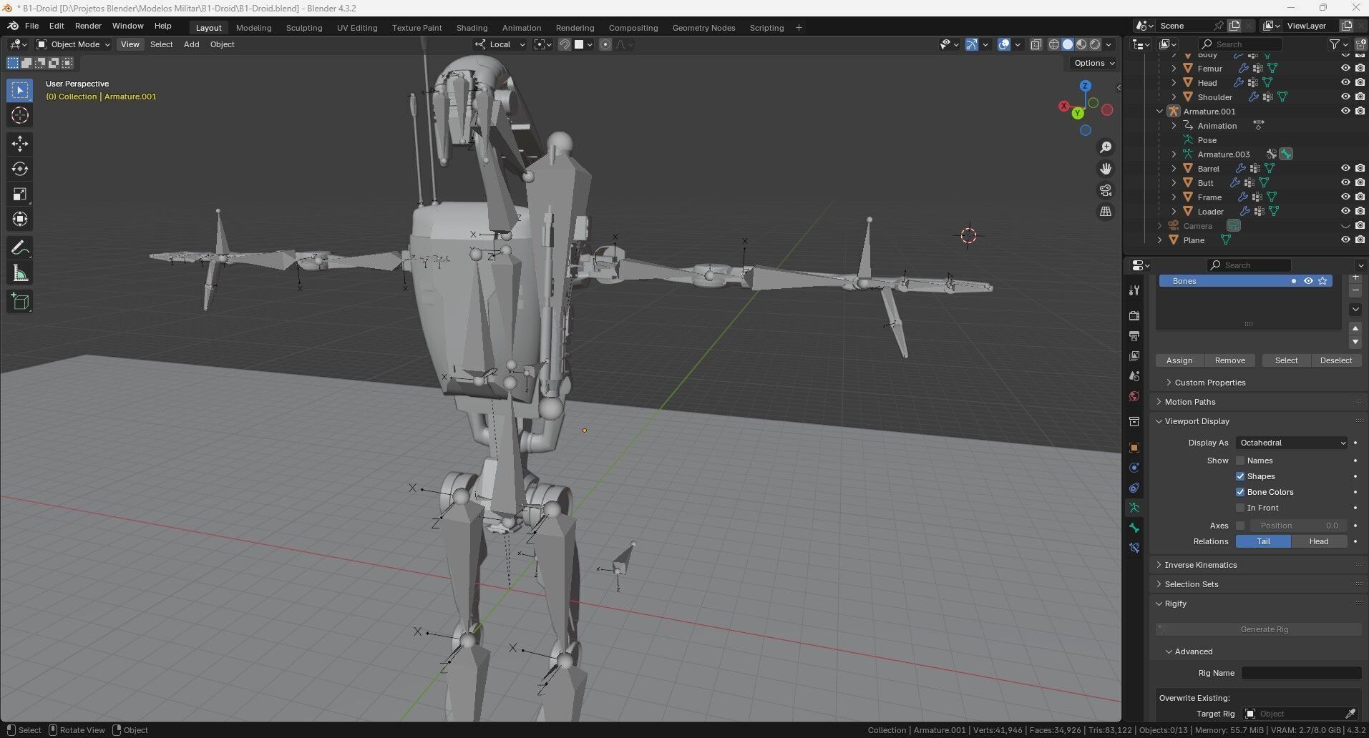This screenshot has width=1369, height=738.
Task: Open the World properties tab
Action: pos(1134,396)
